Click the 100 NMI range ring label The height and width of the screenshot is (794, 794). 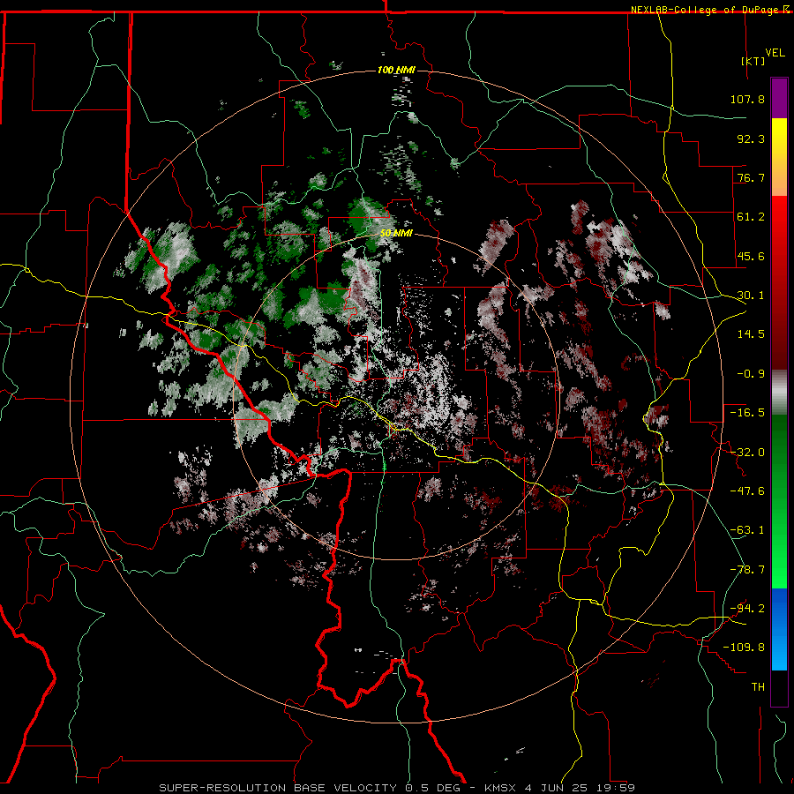396,70
